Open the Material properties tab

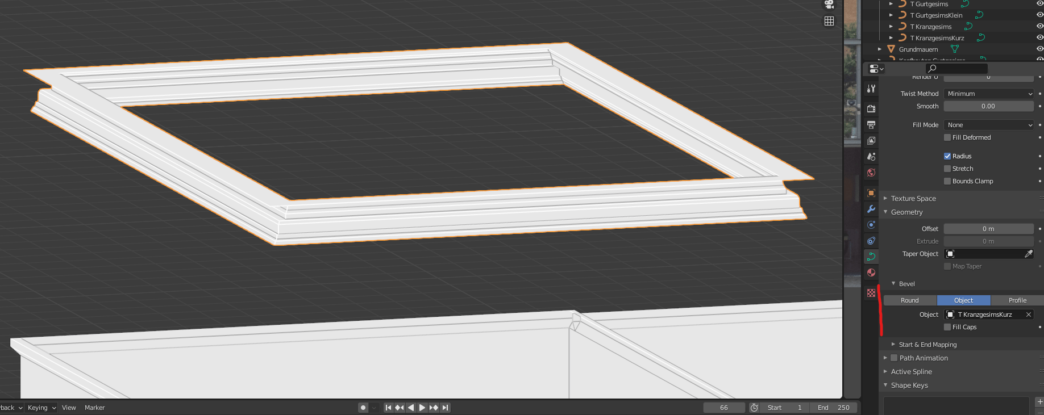[871, 273]
